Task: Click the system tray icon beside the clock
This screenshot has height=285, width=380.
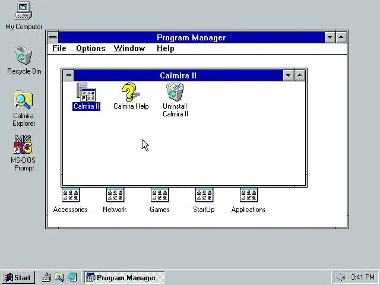Action: click(x=341, y=277)
